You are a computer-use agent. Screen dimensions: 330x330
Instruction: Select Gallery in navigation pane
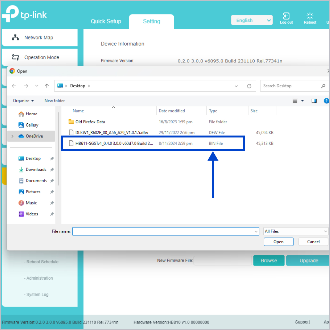tap(32, 125)
